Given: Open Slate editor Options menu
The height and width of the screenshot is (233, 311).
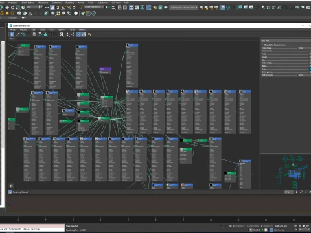Looking at the screenshot, I should pyautogui.click(x=62, y=30).
